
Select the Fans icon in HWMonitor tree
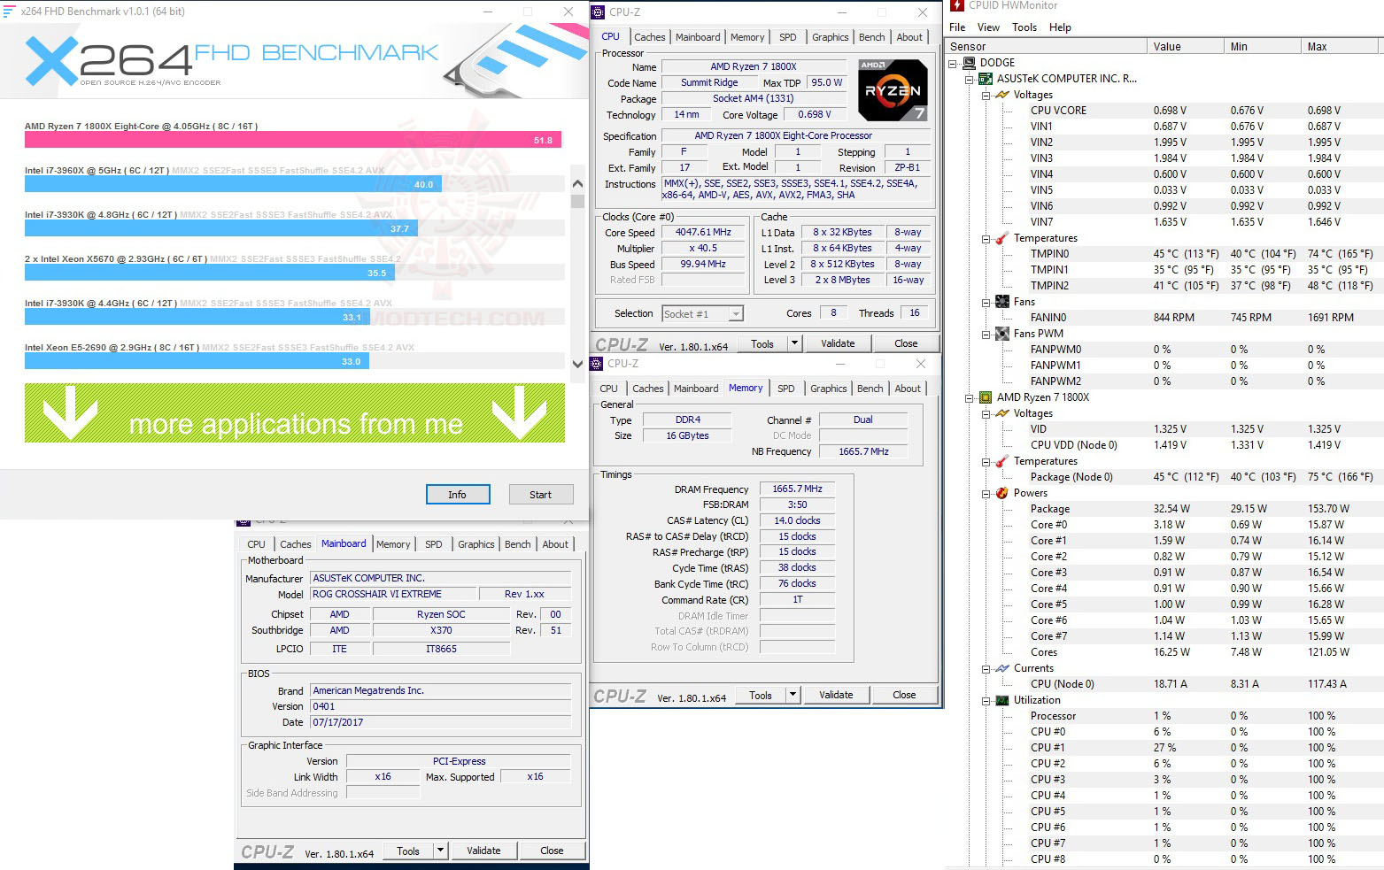[x=1002, y=301]
